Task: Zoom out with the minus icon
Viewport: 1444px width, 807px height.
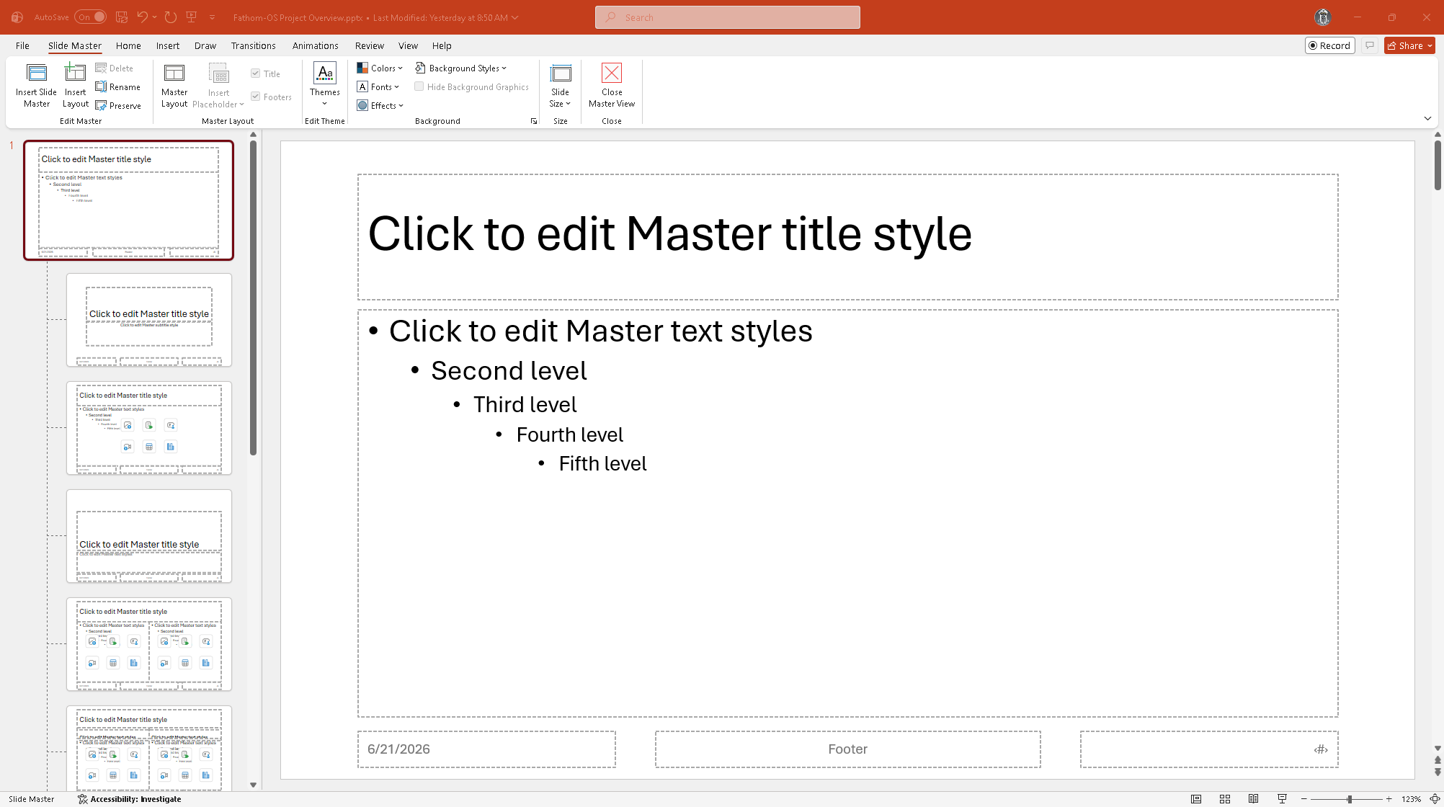Action: coord(1304,799)
